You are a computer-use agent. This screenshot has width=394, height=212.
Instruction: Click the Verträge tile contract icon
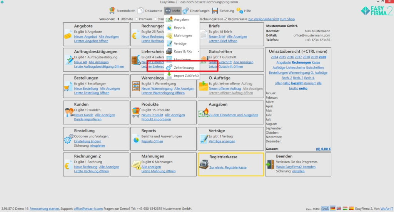pyautogui.click(x=204, y=139)
